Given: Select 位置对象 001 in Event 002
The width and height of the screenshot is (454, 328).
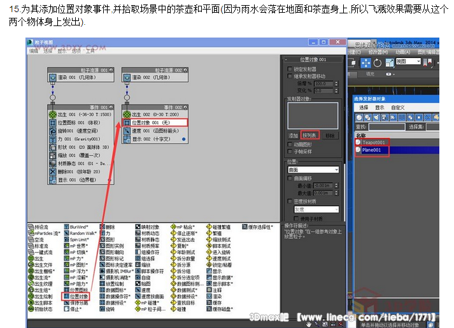Looking at the screenshot, I should coord(155,123).
